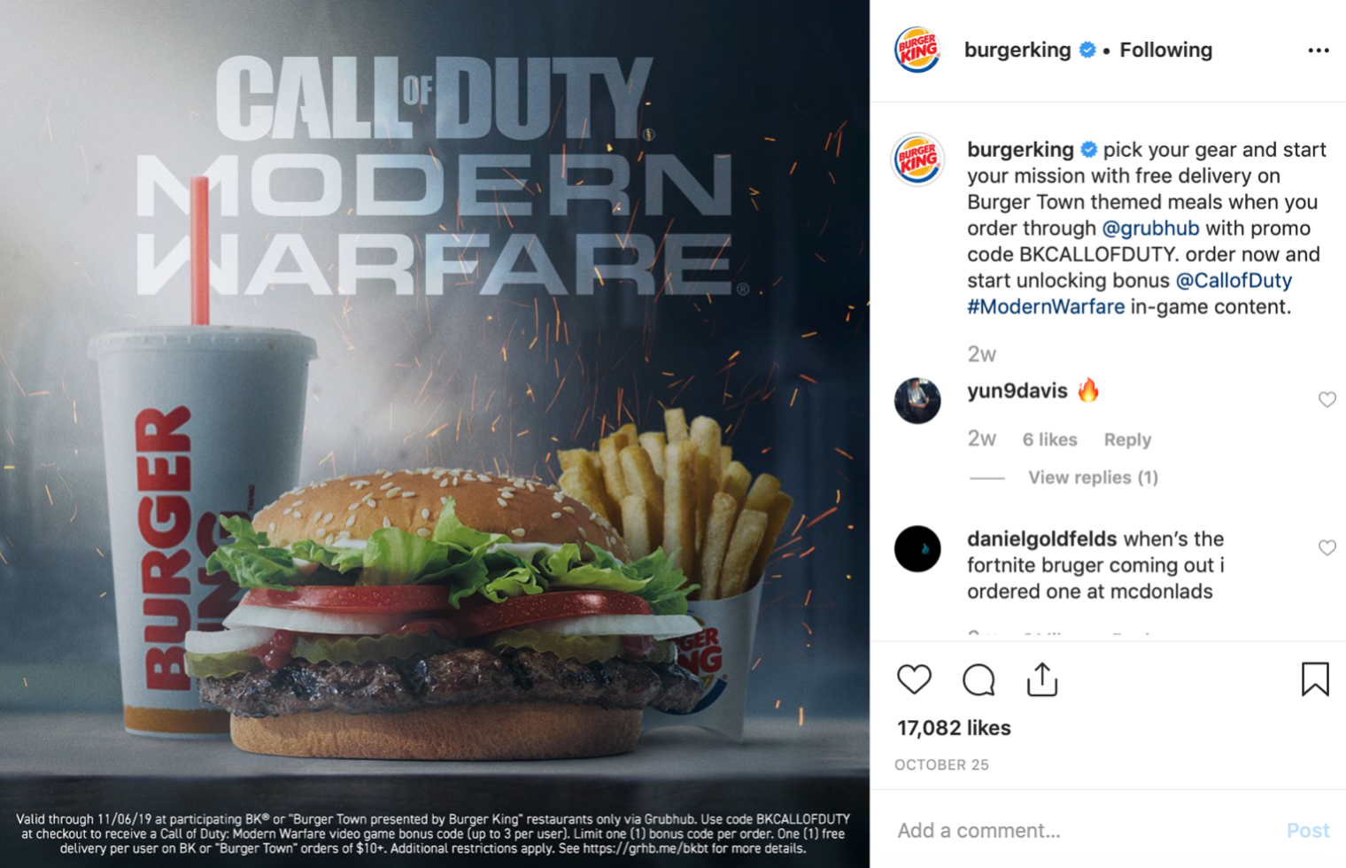Open the @grubhub mention link
The width and height of the screenshot is (1346, 868).
pyautogui.click(x=1150, y=228)
